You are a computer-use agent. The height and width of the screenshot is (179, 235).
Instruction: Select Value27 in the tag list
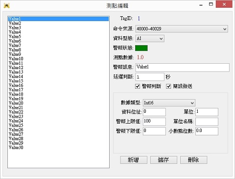coord(58,134)
